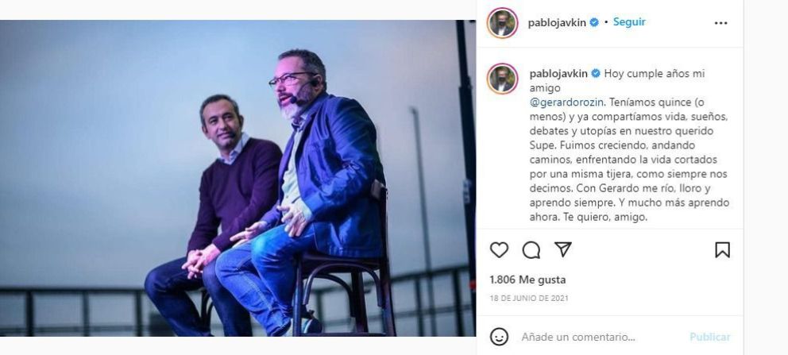The height and width of the screenshot is (355, 788).
Task: Click the post caption text
Action: point(629,145)
